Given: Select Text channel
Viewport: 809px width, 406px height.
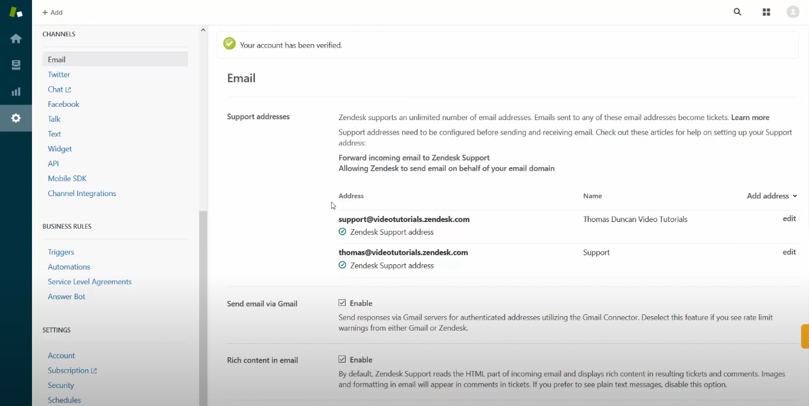Looking at the screenshot, I should [x=54, y=134].
